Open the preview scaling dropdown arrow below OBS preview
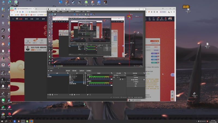Screen dimensions: 218x123 58,68
